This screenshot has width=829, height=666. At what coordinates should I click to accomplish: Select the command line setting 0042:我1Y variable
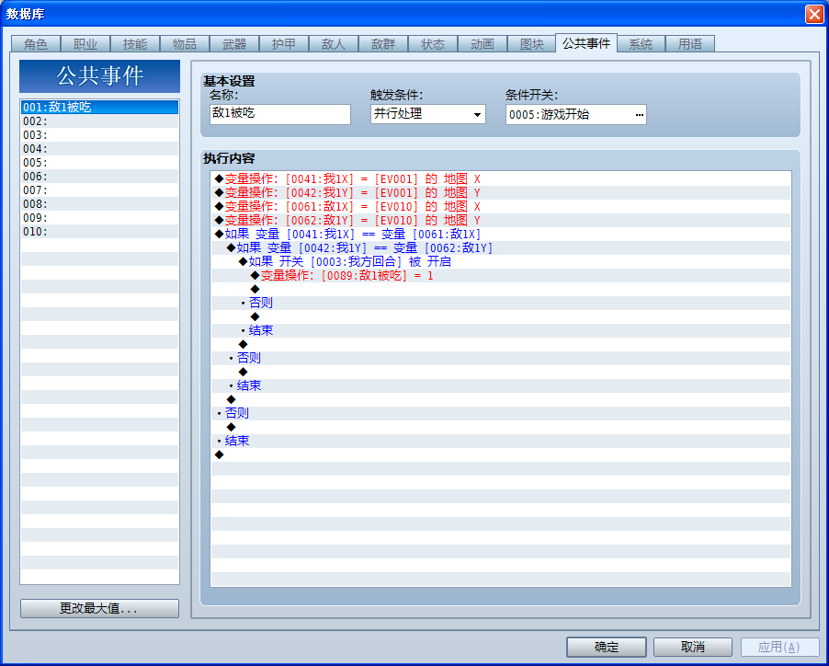point(501,192)
